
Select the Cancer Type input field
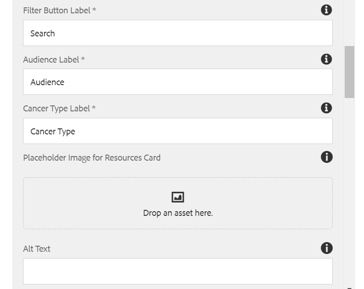pos(178,131)
